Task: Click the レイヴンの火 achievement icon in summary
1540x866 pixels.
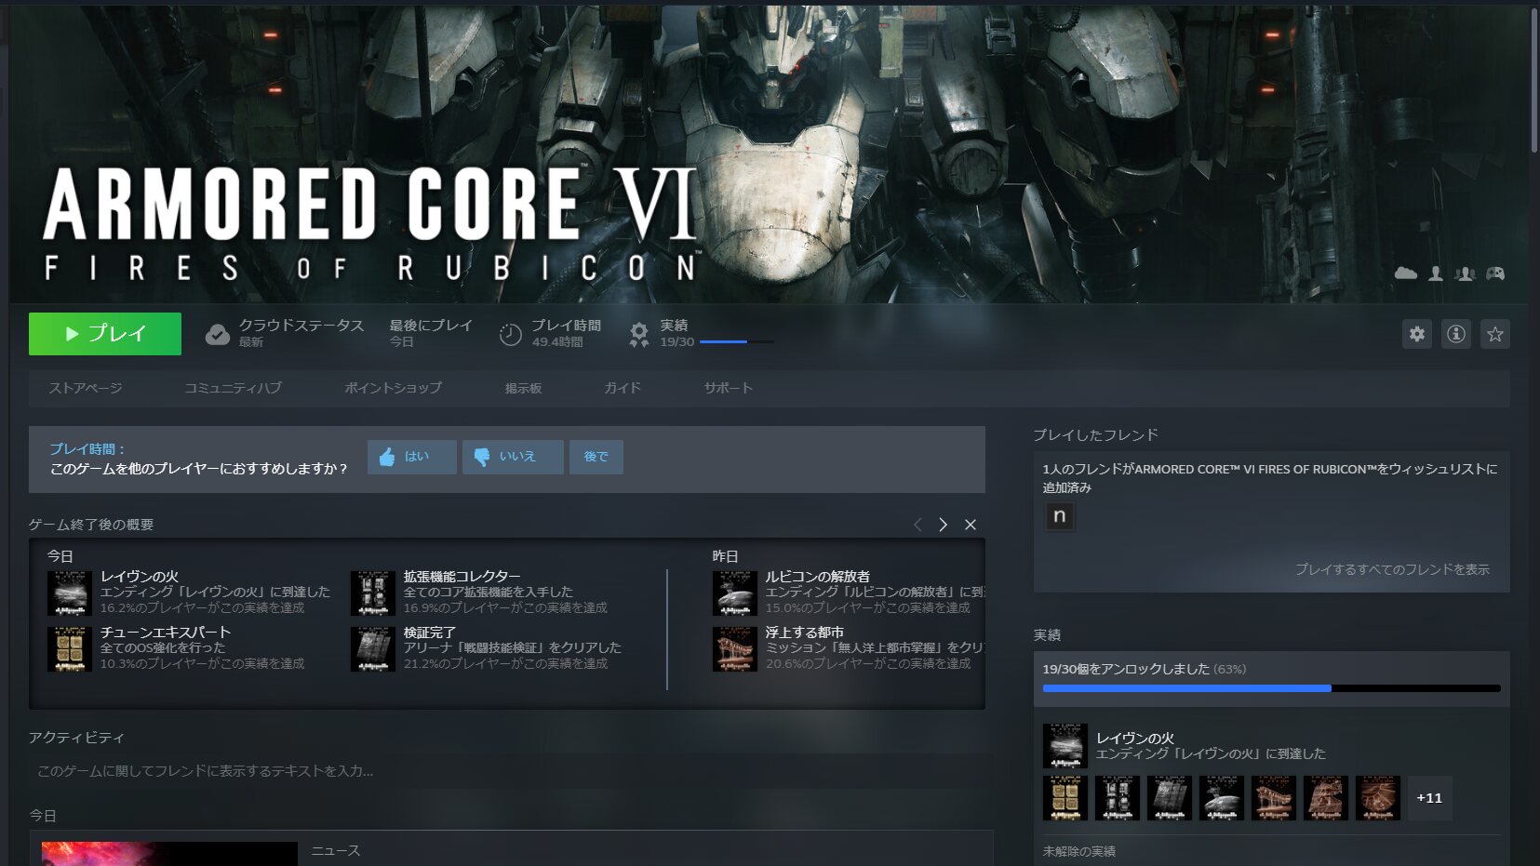Action: (70, 593)
